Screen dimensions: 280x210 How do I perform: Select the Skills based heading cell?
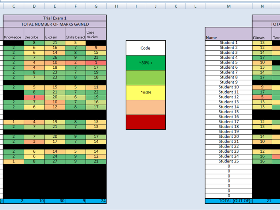[x=75, y=34]
